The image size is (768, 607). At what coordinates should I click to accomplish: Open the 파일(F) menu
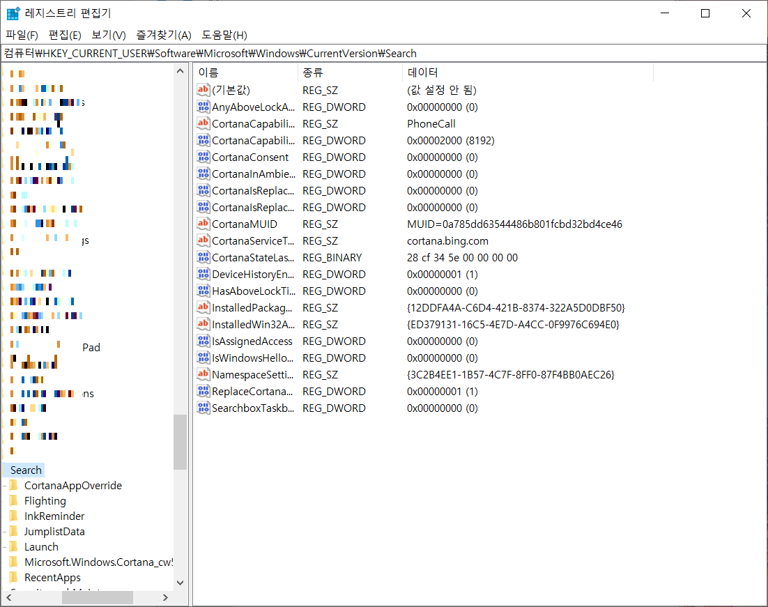point(22,35)
